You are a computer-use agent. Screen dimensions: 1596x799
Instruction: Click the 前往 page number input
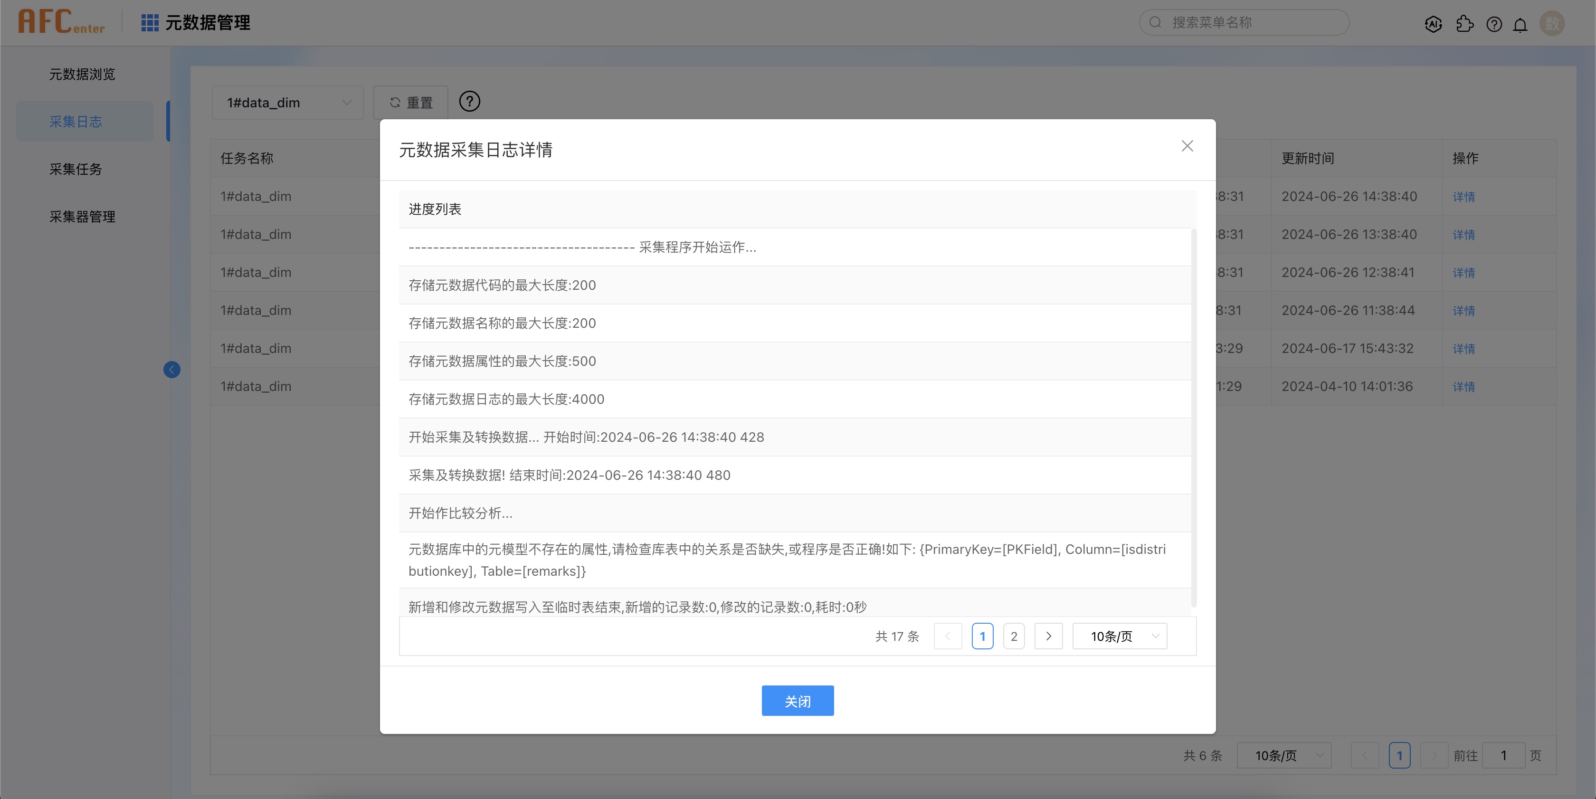point(1503,756)
